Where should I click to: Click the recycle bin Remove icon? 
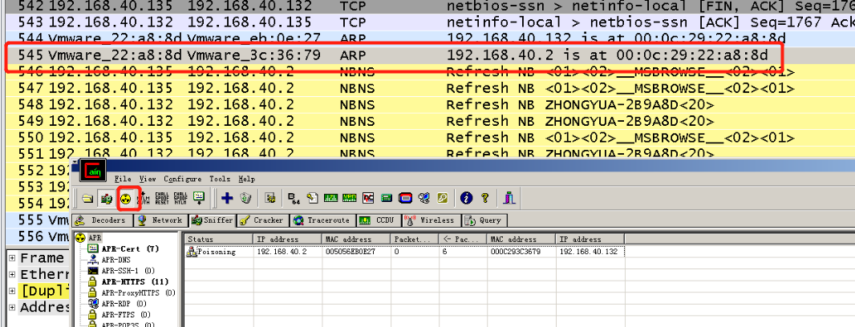click(x=245, y=199)
